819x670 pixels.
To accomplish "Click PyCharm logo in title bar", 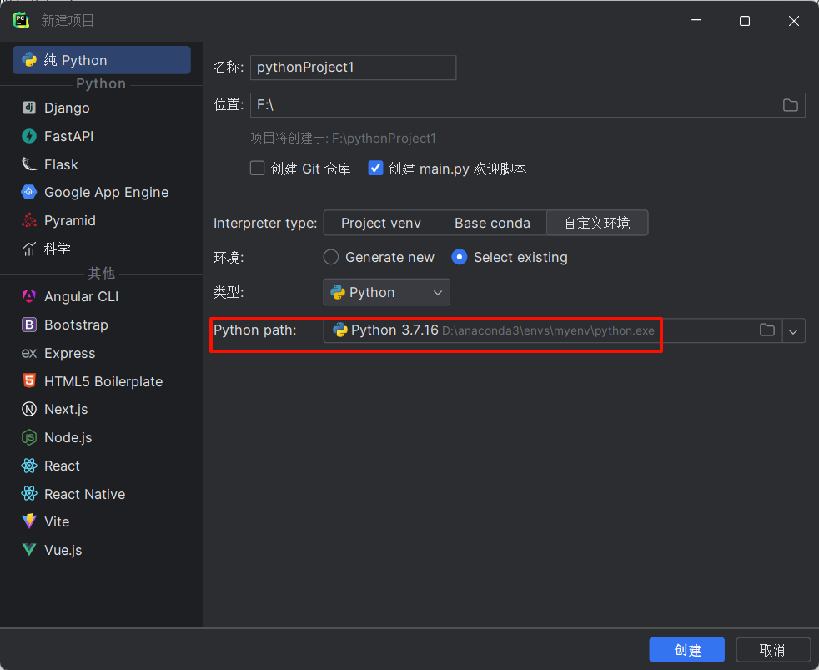I will (x=21, y=20).
